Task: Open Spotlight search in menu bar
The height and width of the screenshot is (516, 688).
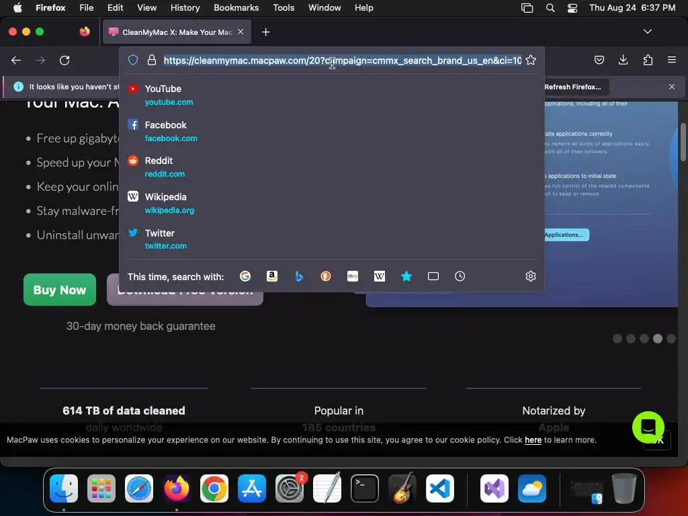Action: pos(550,7)
